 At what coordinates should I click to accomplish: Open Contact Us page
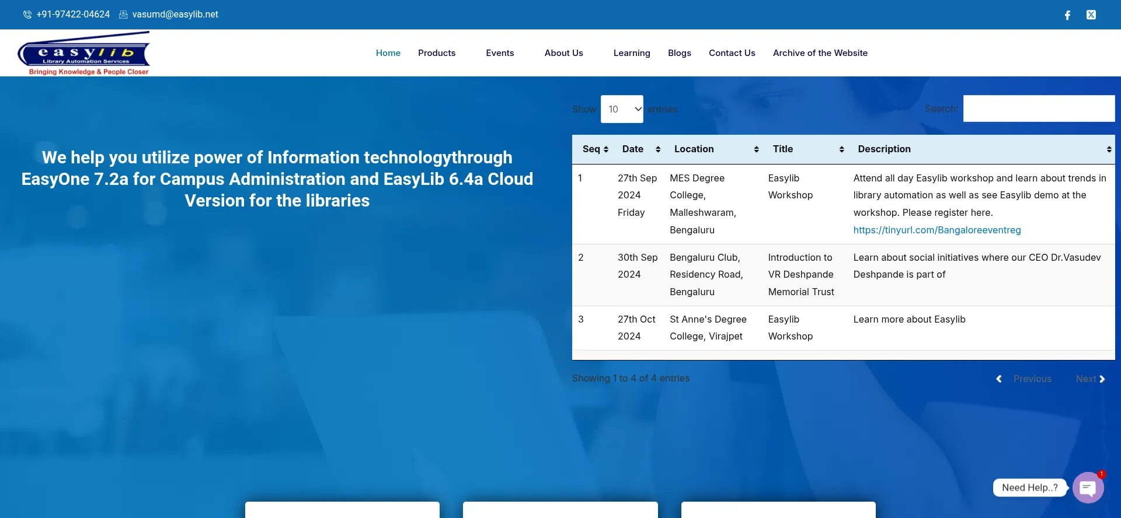732,53
